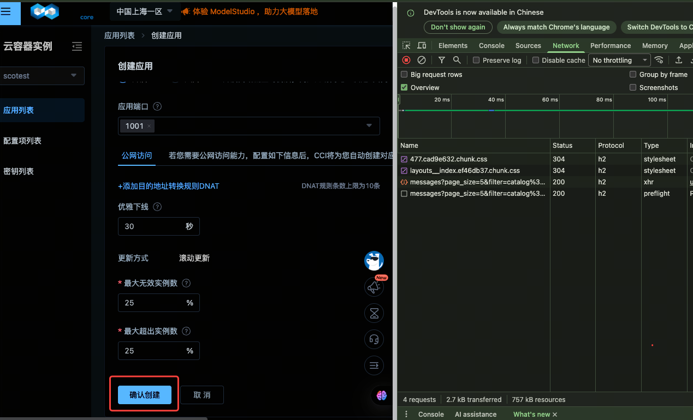Toggle the device toolbar icon
The image size is (693, 420).
(x=422, y=46)
